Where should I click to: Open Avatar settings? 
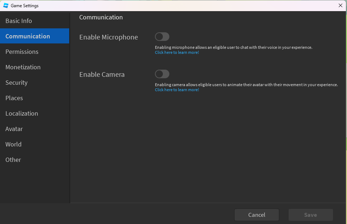[35, 129]
